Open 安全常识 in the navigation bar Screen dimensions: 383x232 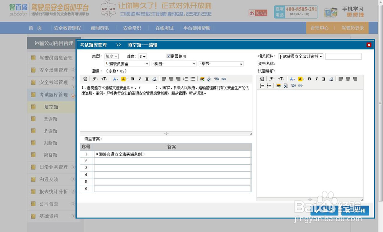click(x=132, y=28)
